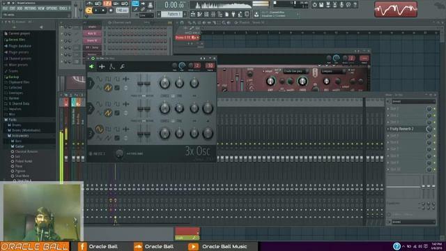
Task: Go to next pattern with right arrow
Action: pyautogui.click(x=185, y=14)
